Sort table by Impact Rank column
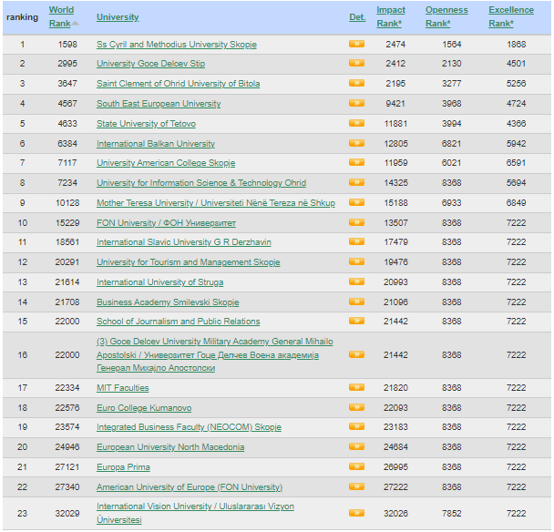 point(391,16)
